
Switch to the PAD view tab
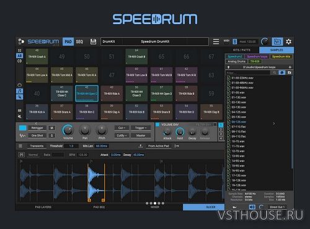pyautogui.click(x=68, y=41)
